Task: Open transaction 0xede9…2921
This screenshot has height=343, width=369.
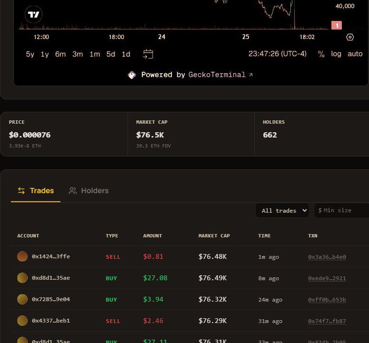Action: pos(327,278)
